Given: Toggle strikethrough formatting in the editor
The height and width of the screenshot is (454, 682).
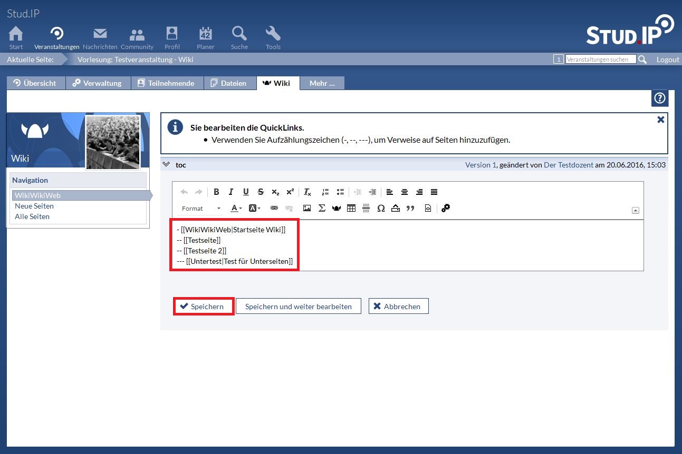Looking at the screenshot, I should point(261,192).
